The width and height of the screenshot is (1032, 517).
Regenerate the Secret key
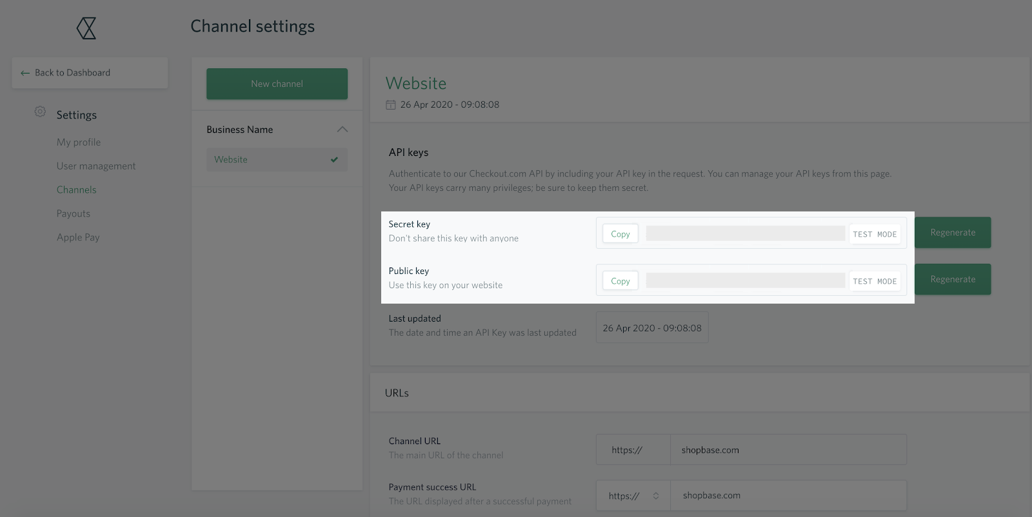(952, 233)
